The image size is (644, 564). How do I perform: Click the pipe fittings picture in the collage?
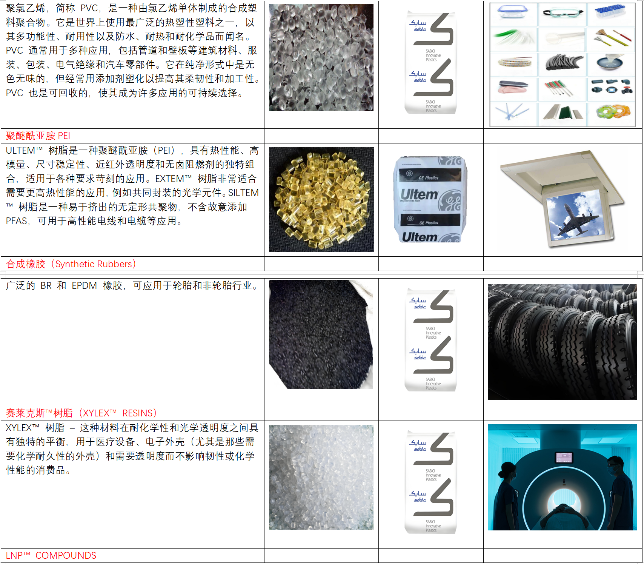(612, 88)
